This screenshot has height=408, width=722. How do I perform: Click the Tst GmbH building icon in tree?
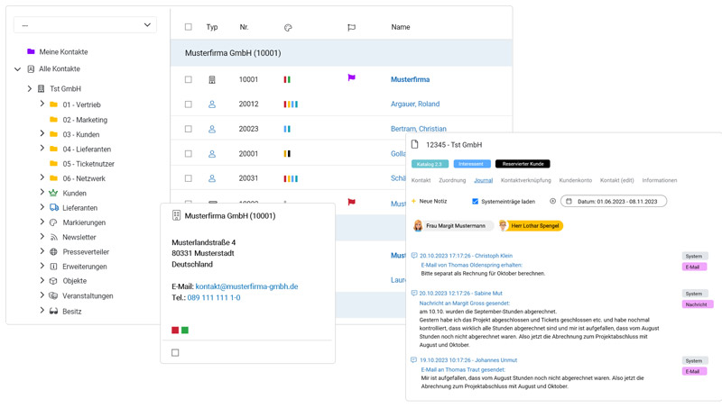click(x=41, y=88)
